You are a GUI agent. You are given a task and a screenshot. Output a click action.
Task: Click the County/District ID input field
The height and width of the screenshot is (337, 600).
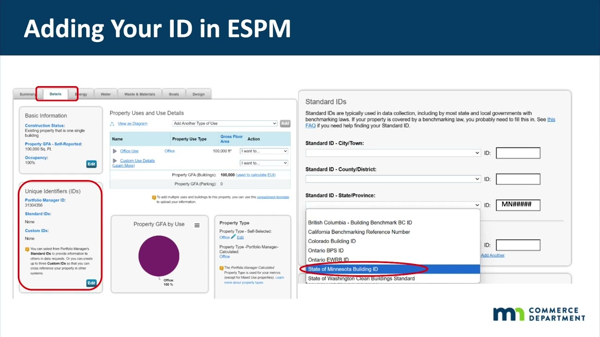518,179
